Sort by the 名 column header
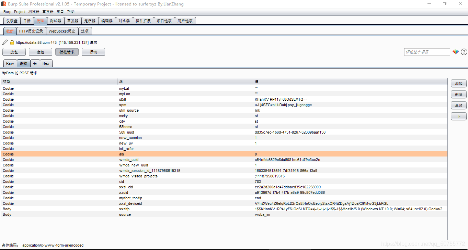The width and height of the screenshot is (468, 250). click(185, 82)
